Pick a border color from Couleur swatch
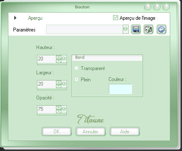The image size is (182, 151). [x=120, y=89]
